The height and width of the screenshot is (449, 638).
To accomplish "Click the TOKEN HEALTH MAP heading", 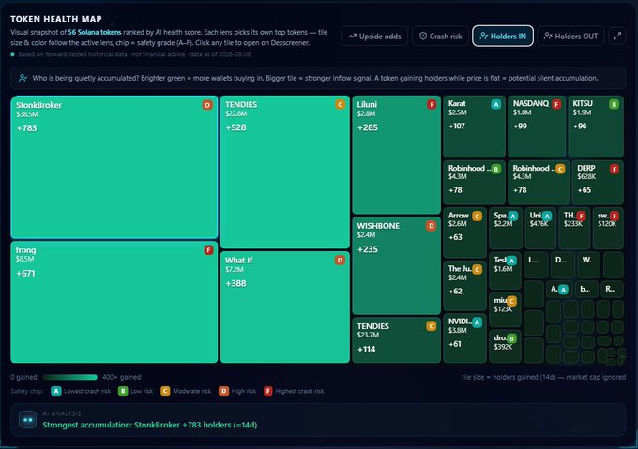I will click(56, 19).
